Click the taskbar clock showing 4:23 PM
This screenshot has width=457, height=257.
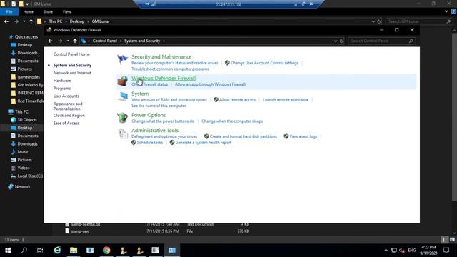[428, 251]
